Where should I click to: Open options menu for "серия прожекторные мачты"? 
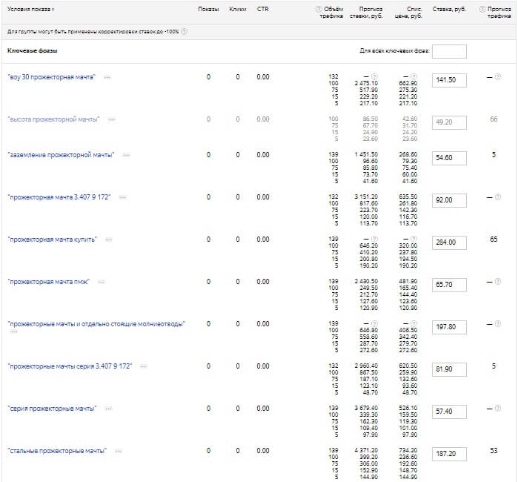click(x=108, y=409)
